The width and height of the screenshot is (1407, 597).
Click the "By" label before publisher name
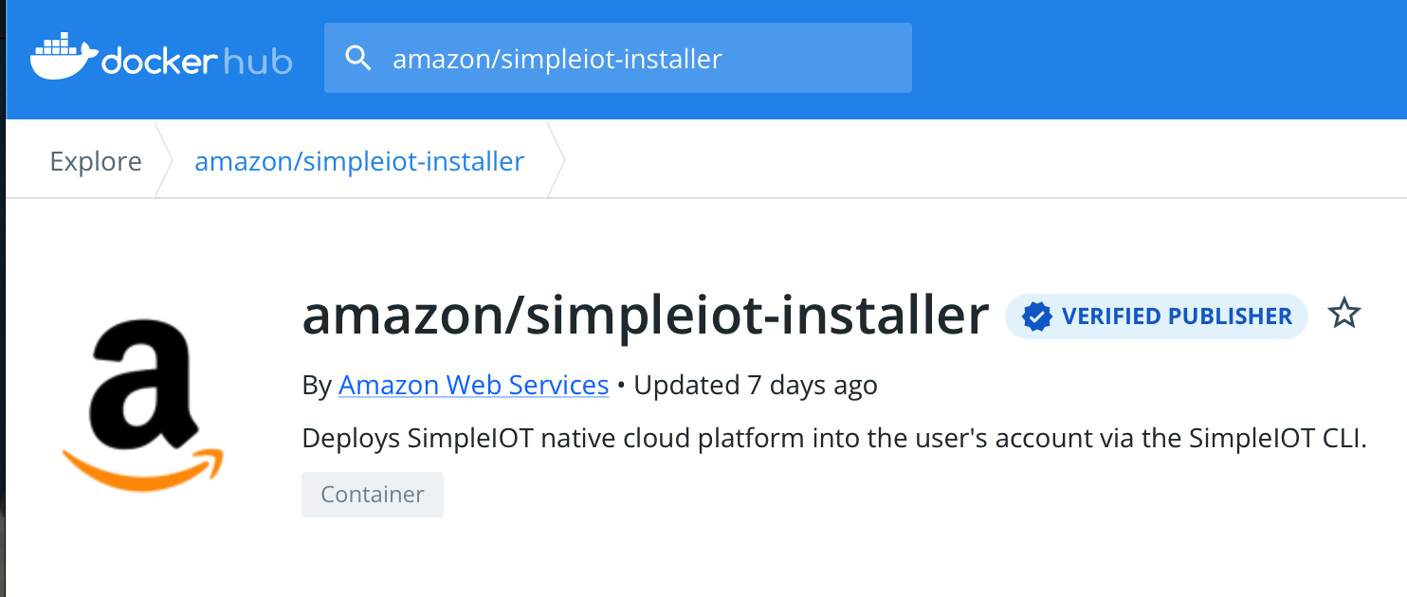tap(316, 386)
